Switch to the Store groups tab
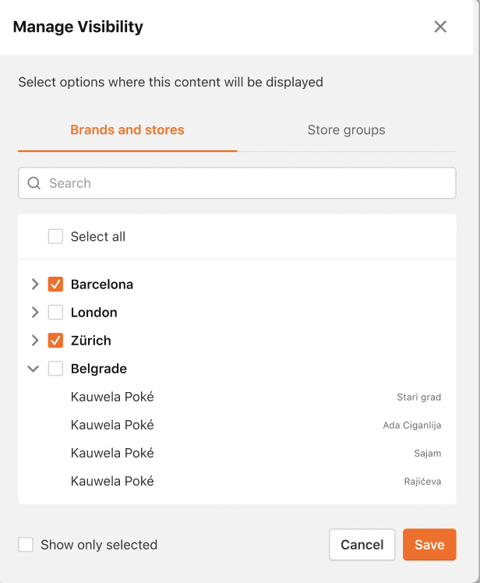This screenshot has width=480, height=583. click(347, 129)
